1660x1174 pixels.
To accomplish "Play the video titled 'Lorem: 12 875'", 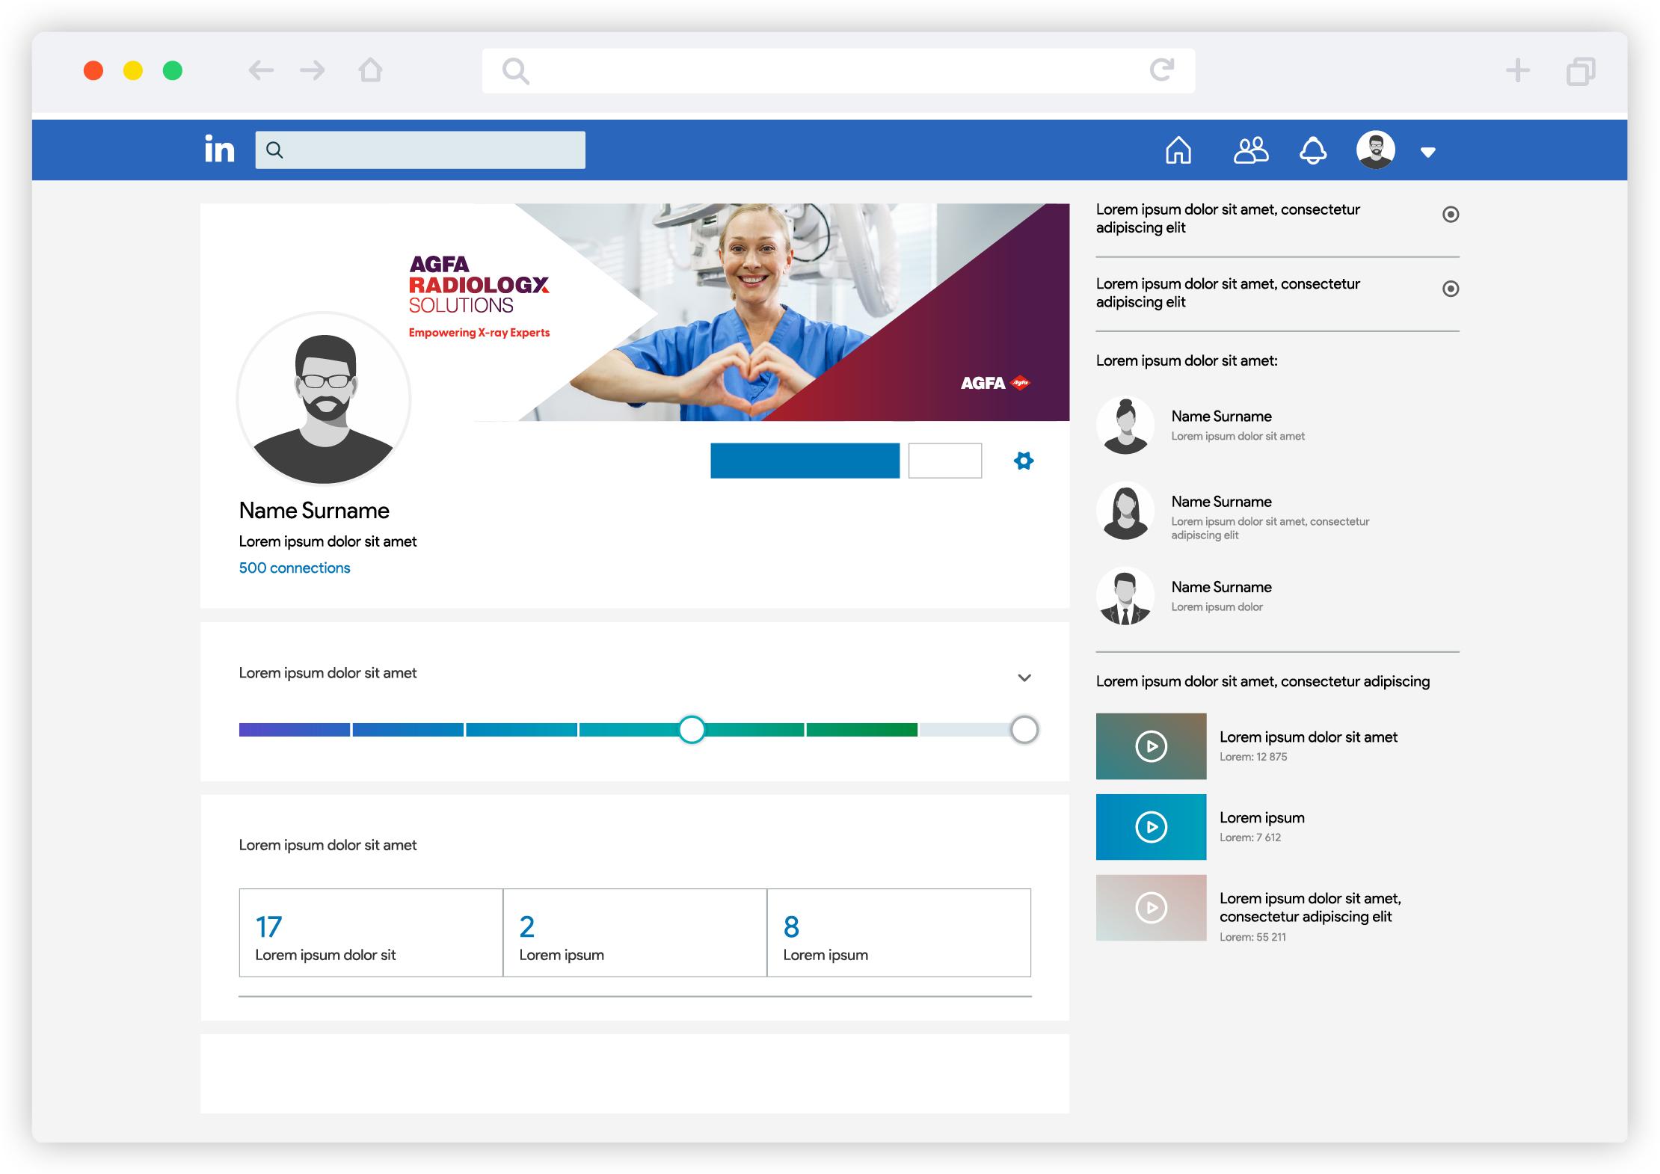I will point(1151,746).
